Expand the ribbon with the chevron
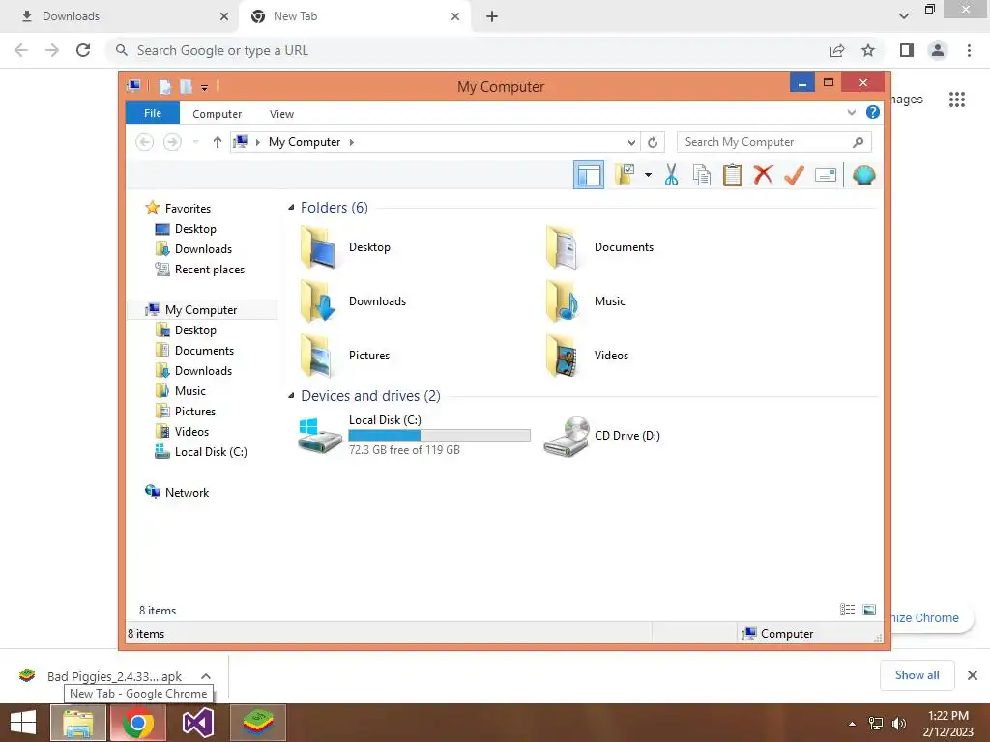 tap(851, 112)
